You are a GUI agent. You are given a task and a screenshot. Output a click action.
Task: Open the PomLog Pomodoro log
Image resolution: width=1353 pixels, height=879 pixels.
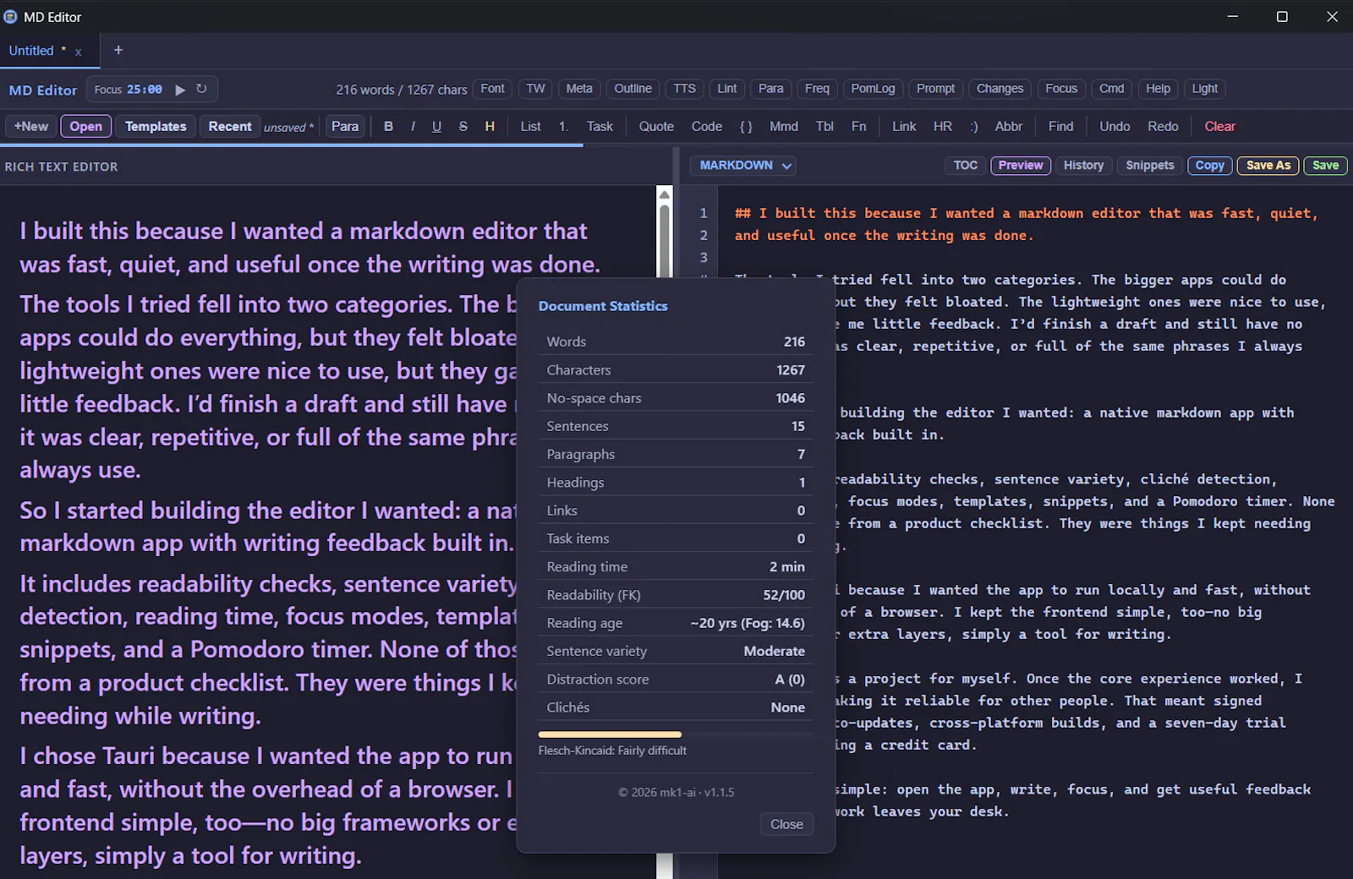click(873, 89)
